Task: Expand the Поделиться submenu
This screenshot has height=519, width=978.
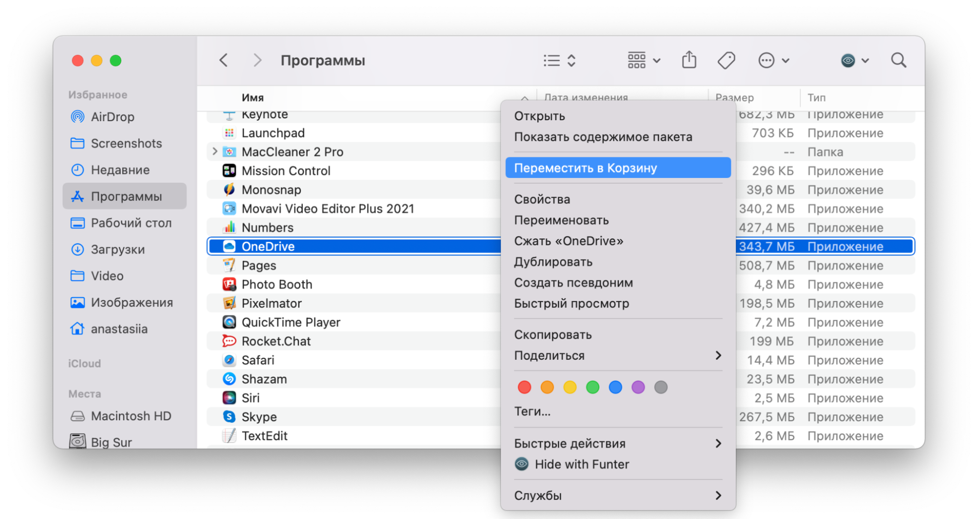Action: click(618, 356)
